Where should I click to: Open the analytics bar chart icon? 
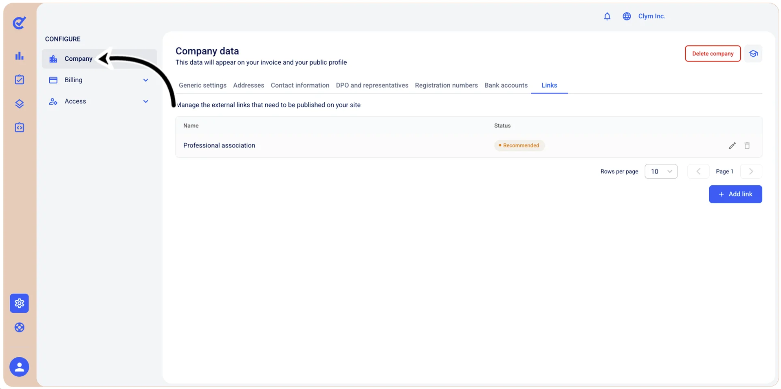(x=19, y=56)
